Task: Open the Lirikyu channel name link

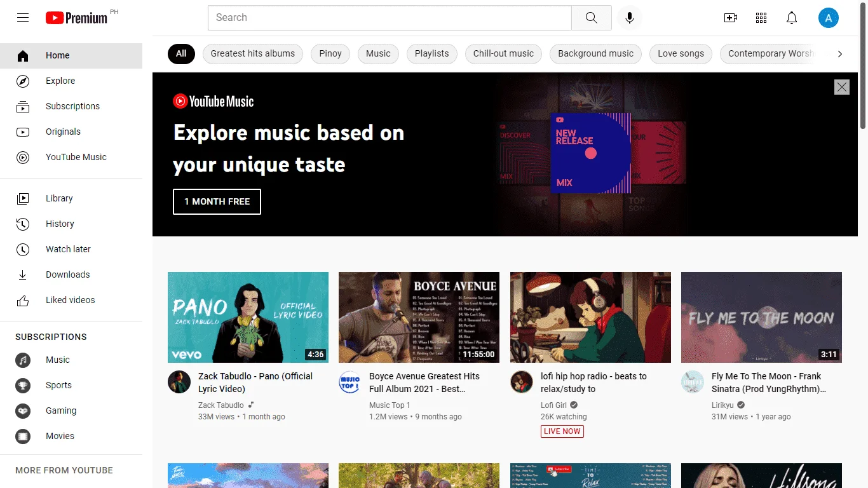Action: [722, 405]
